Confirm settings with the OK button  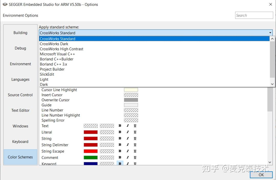[261, 175]
